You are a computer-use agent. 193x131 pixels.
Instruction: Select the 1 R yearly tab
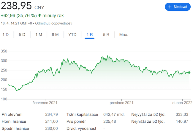90,35
